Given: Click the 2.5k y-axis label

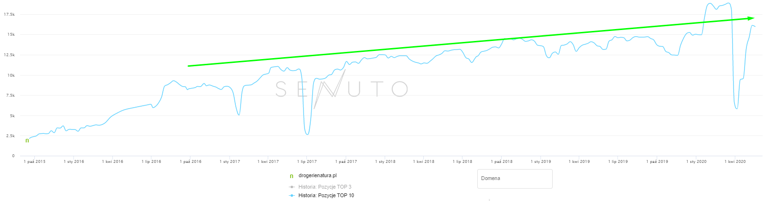Looking at the screenshot, I should (x=10, y=136).
